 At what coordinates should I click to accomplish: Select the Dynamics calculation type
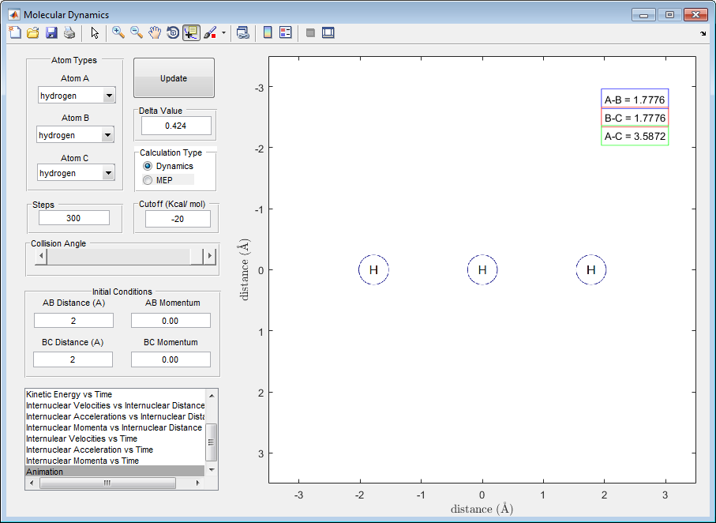click(x=148, y=167)
